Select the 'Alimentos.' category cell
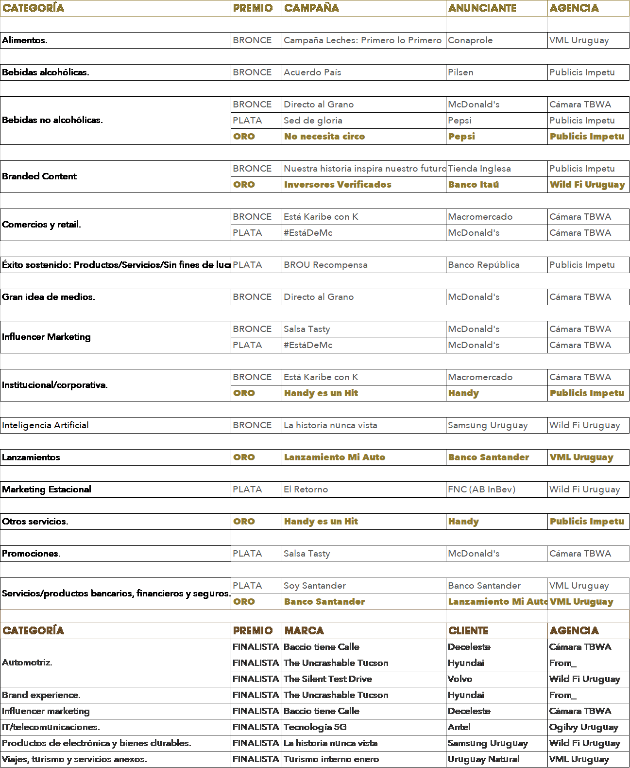This screenshot has width=630, height=768. point(116,40)
